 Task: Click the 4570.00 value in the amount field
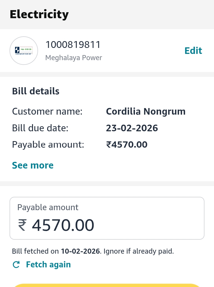[x=63, y=225]
